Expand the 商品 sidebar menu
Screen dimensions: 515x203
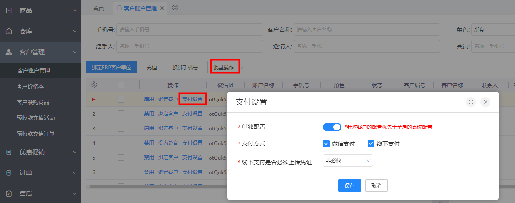(74, 10)
